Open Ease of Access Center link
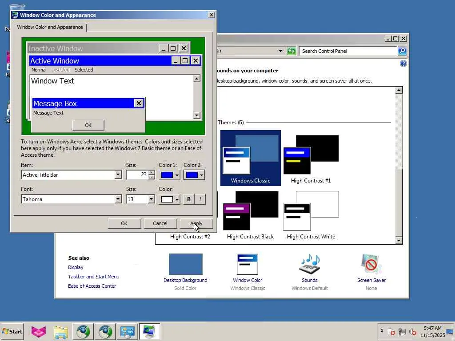This screenshot has width=455, height=341. click(92, 286)
